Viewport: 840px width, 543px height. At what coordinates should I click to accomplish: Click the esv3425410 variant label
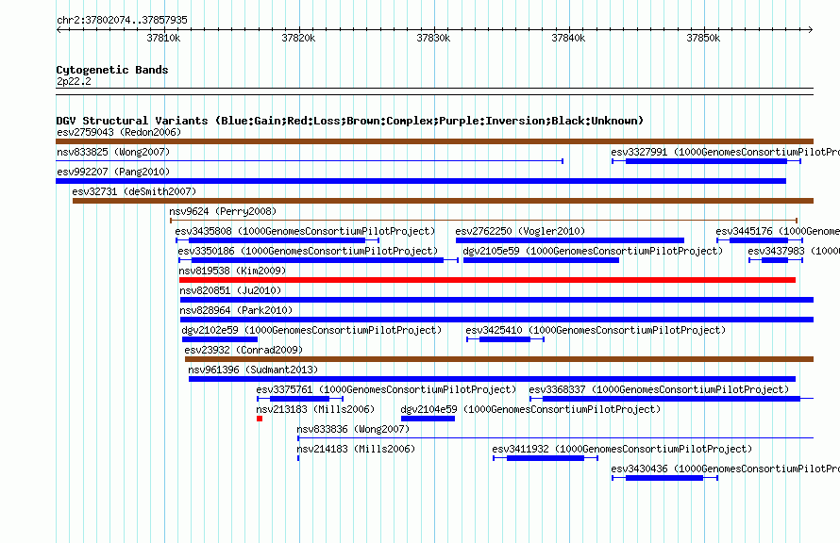596,330
